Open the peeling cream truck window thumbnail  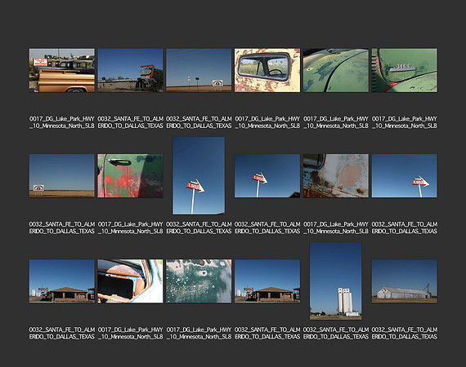pyautogui.click(x=267, y=70)
